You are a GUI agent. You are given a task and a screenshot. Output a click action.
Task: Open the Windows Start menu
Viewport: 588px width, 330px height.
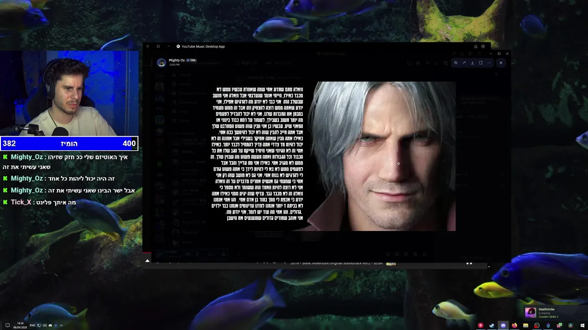pos(582,325)
